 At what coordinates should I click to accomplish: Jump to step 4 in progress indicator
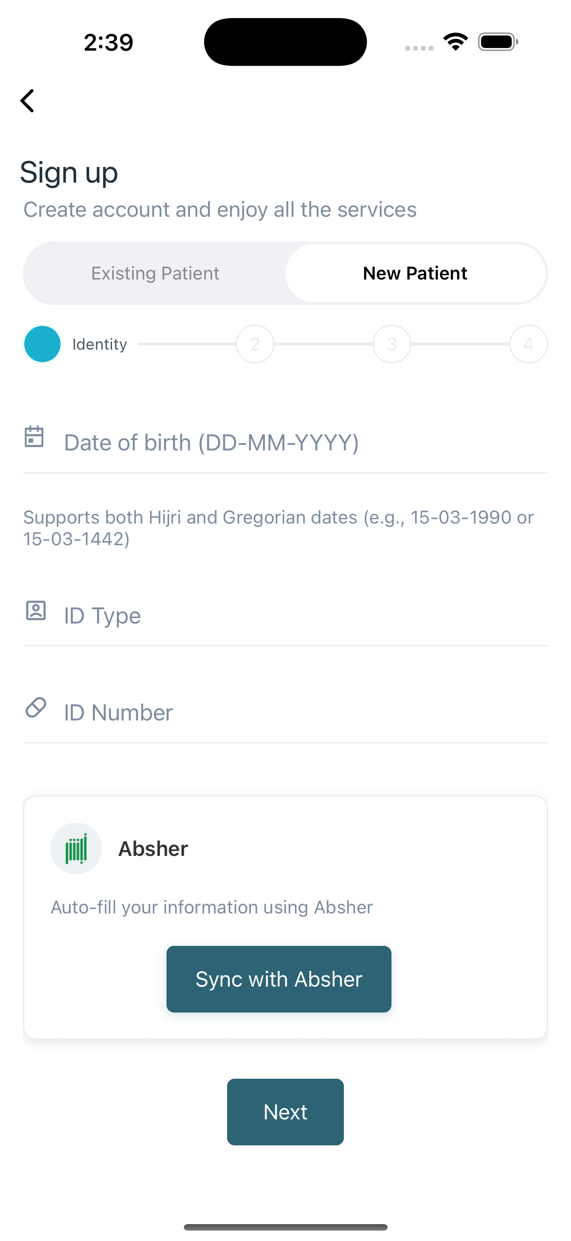529,344
